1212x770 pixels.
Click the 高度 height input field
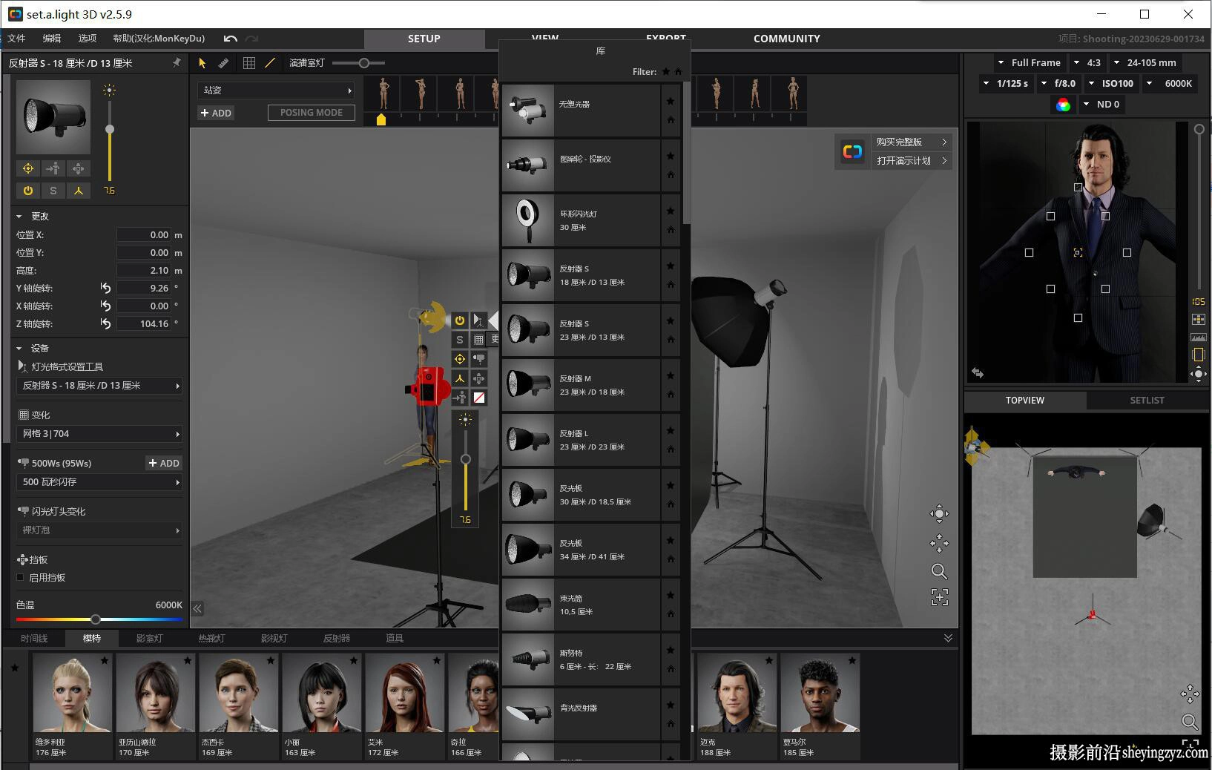click(x=144, y=271)
